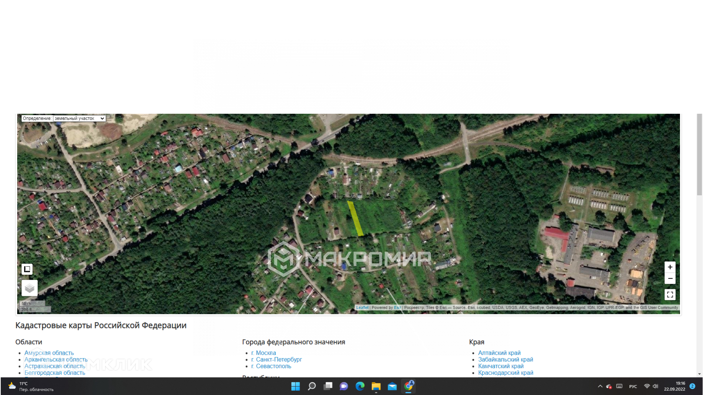Open Астраханская область link
The width and height of the screenshot is (703, 395).
(x=55, y=366)
